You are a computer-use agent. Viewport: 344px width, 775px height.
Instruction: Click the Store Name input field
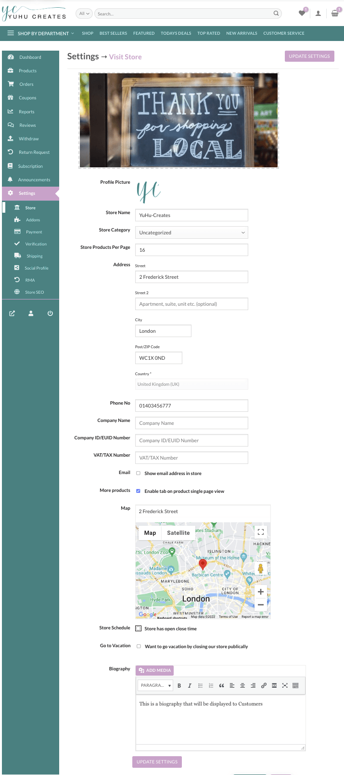point(191,215)
